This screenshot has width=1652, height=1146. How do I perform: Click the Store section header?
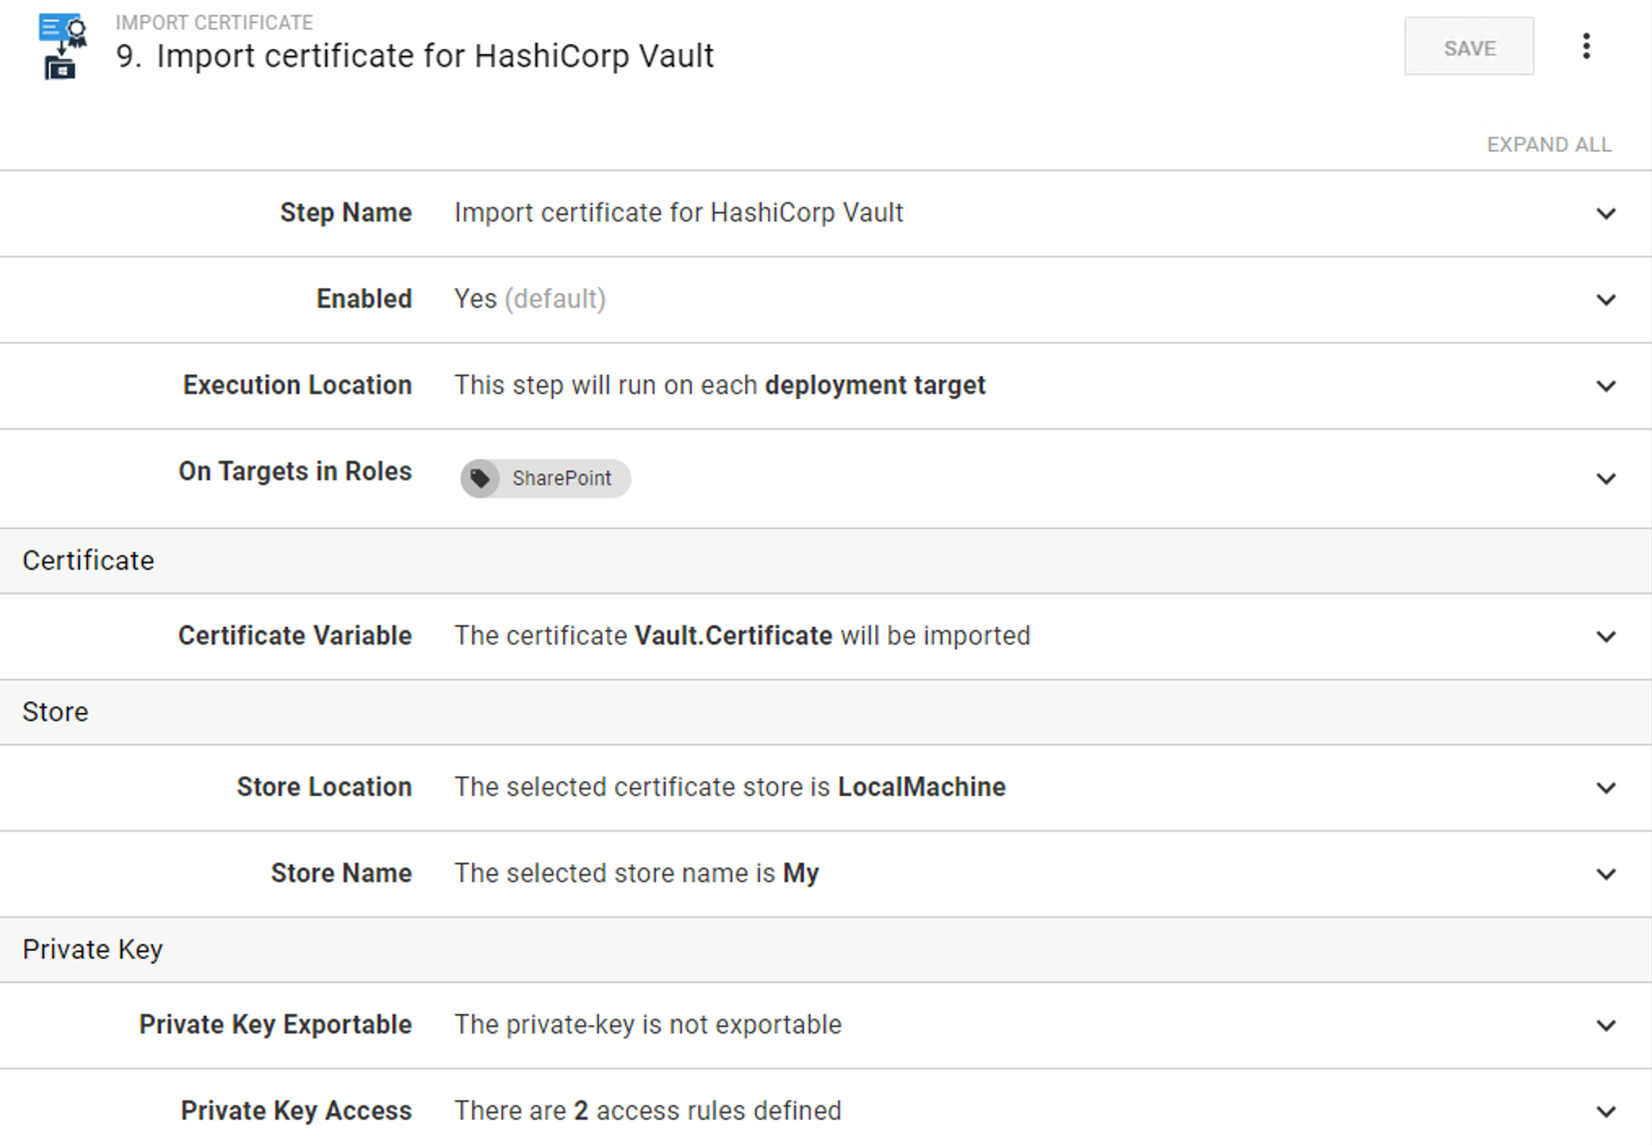click(55, 712)
